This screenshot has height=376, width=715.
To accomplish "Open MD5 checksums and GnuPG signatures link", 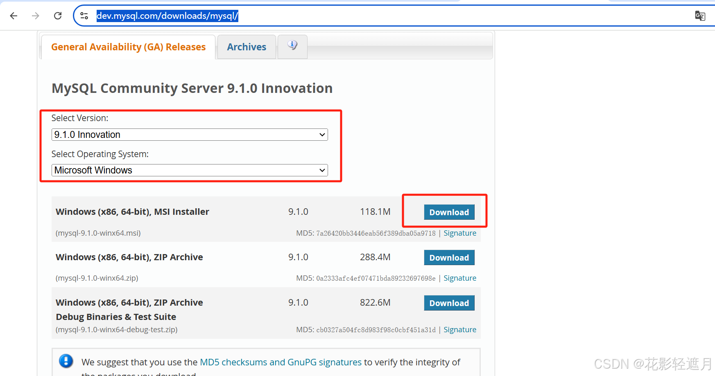I will (281, 362).
